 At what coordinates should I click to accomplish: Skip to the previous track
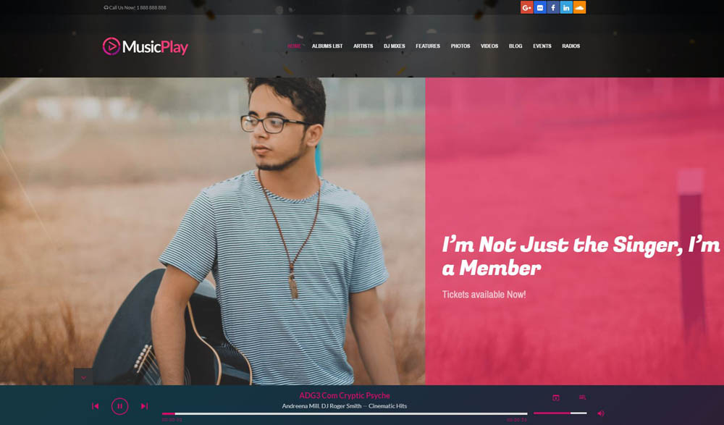tap(95, 406)
